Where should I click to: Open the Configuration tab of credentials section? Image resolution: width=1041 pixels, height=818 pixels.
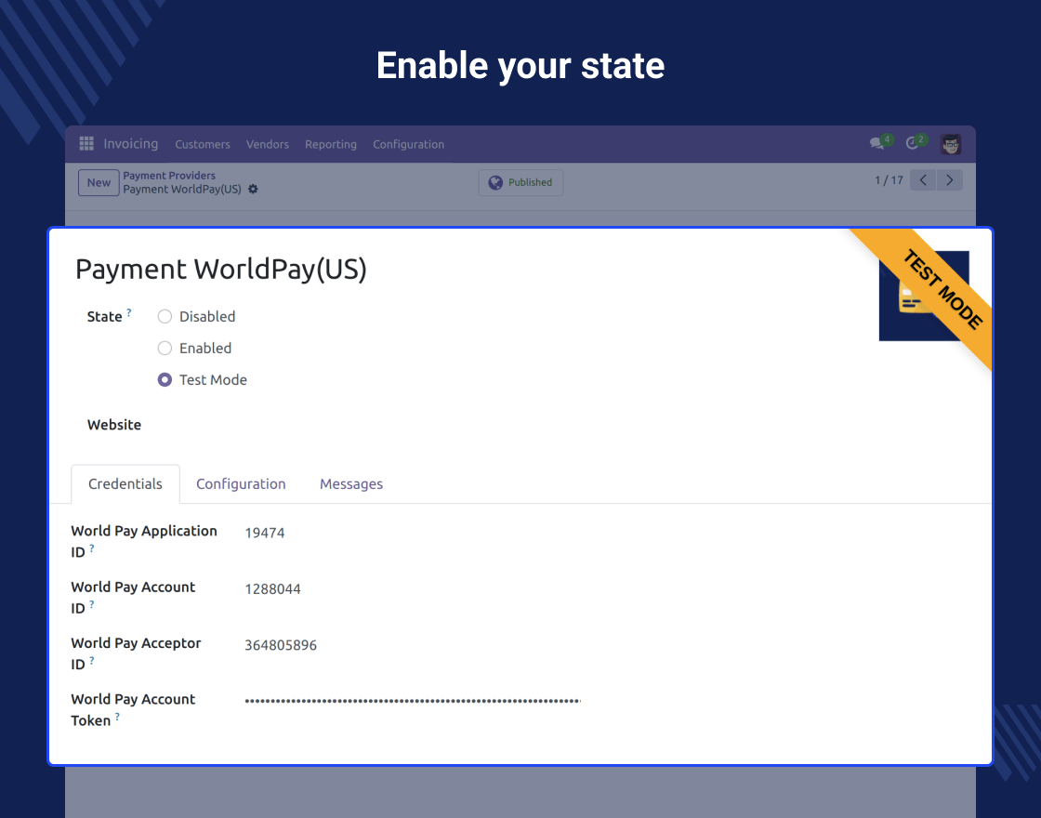[x=241, y=483]
